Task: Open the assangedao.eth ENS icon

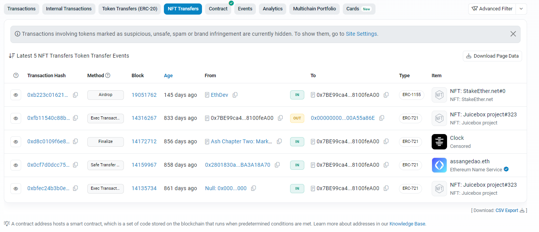Action: (439, 165)
